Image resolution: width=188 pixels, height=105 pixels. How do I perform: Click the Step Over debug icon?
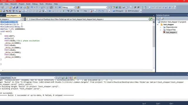71,11
